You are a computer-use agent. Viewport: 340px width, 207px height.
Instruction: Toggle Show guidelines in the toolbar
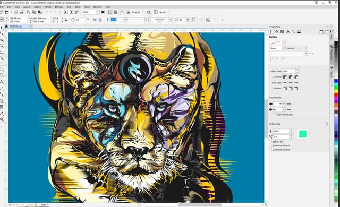(x=121, y=12)
